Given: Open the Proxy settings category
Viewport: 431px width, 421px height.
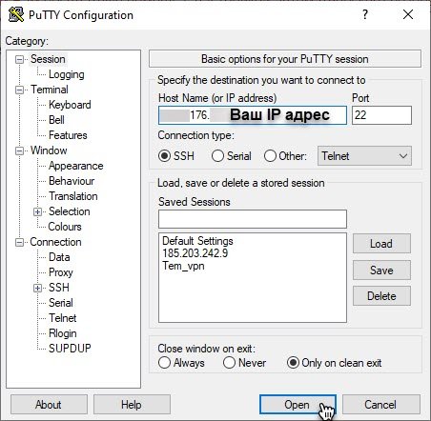Looking at the screenshot, I should click(x=61, y=272).
